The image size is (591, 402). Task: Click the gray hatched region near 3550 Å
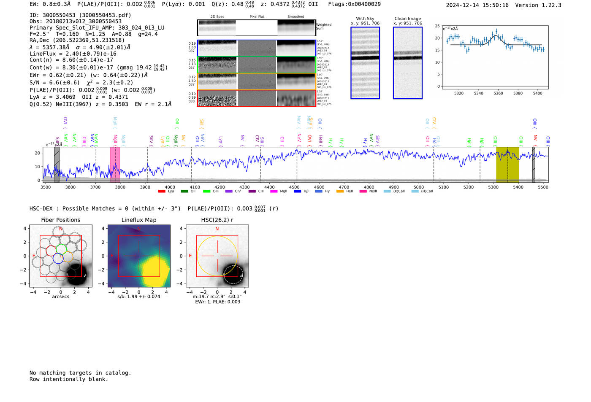[x=57, y=165]
